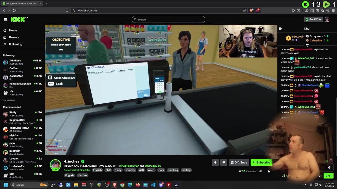Click the @Smoggy_99 mention link
The height and width of the screenshot is (189, 337).
pyautogui.click(x=153, y=166)
